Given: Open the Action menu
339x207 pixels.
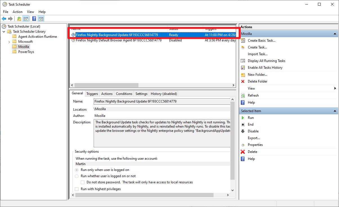Looking at the screenshot, I should [17, 12].
